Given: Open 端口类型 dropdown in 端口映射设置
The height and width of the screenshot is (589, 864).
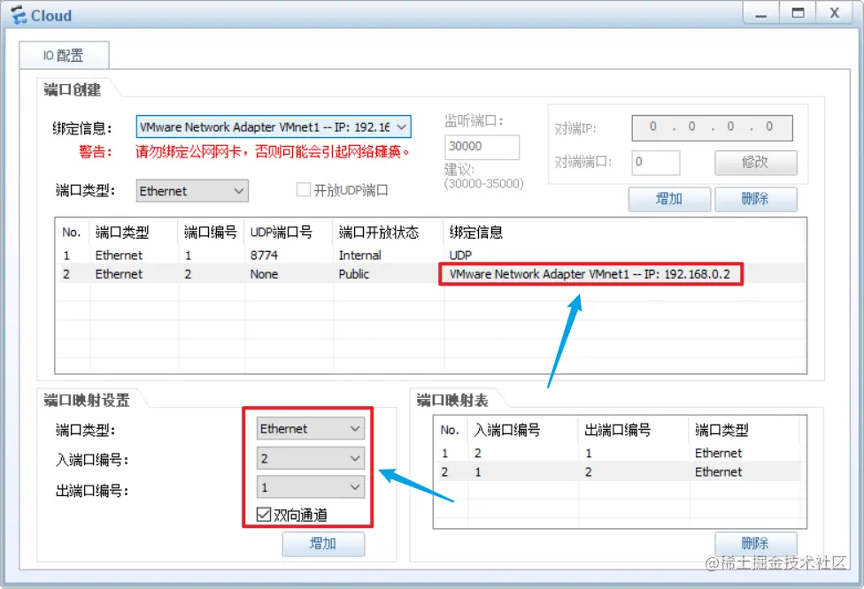Looking at the screenshot, I should (310, 429).
